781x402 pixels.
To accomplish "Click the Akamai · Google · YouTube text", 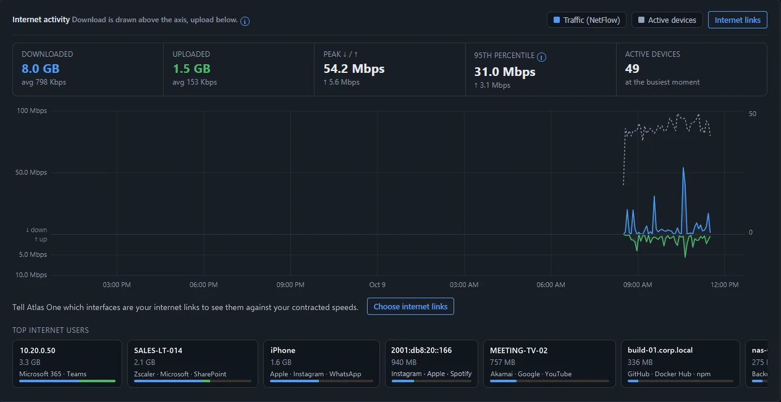I will 531,374.
